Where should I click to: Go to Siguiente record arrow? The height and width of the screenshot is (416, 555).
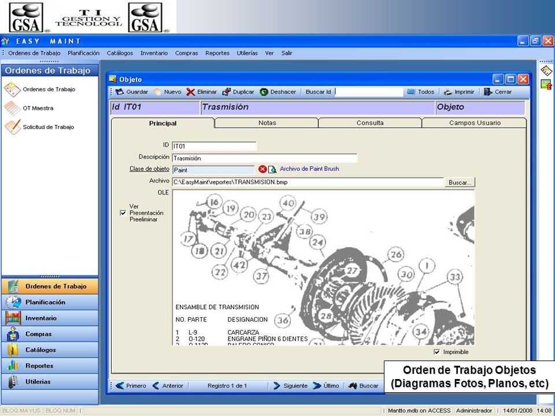[x=277, y=385]
